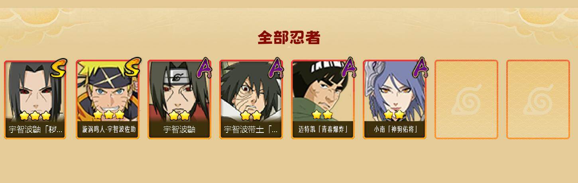The image size is (578, 183).
Task: Select the 宇智波鼬「秽...」S-rank ninja card
Action: point(36,99)
